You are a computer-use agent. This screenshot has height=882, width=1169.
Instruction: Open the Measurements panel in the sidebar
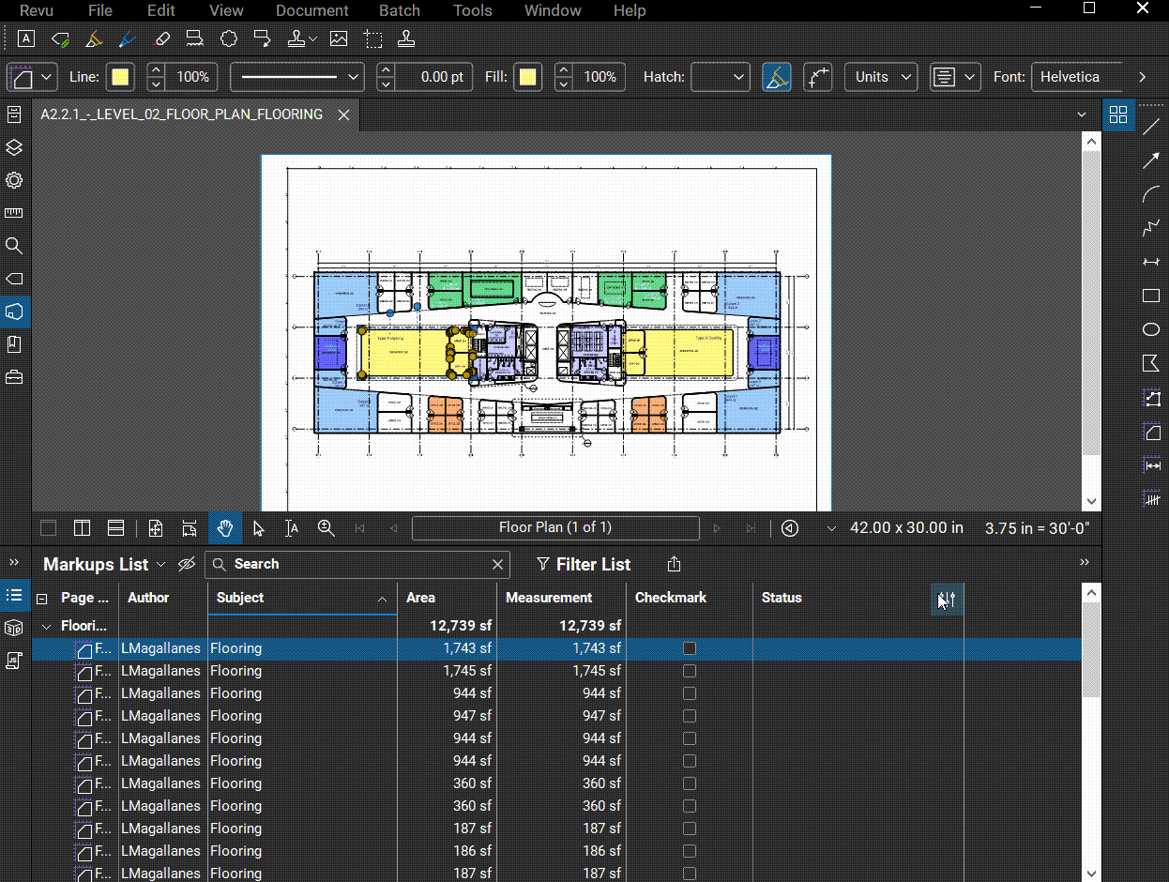(13, 212)
